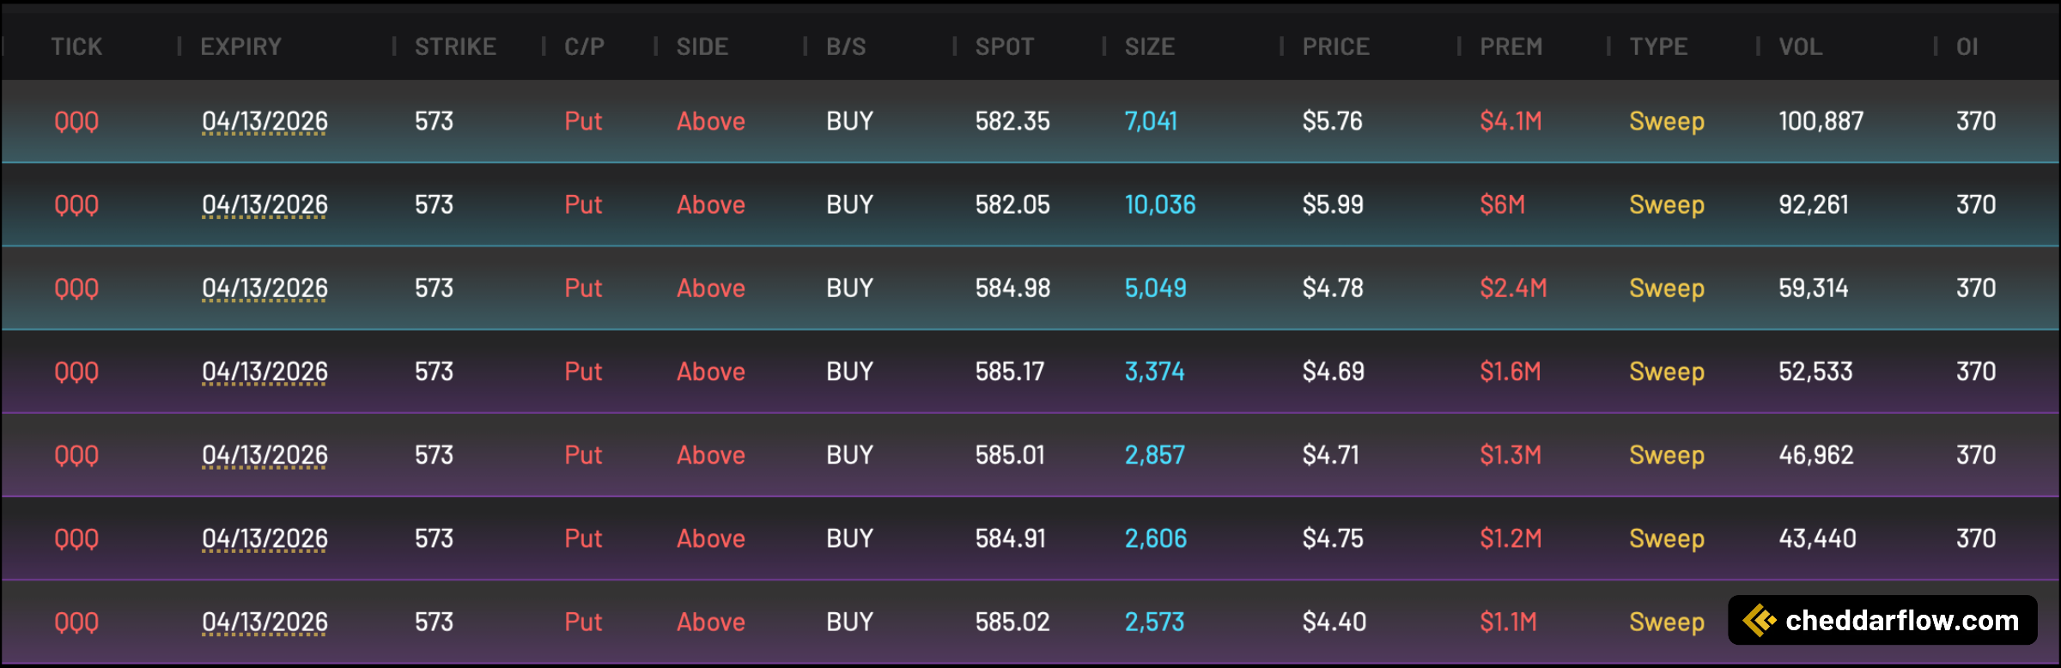
Task: Sort by the TICK column header
Action: pyautogui.click(x=76, y=46)
